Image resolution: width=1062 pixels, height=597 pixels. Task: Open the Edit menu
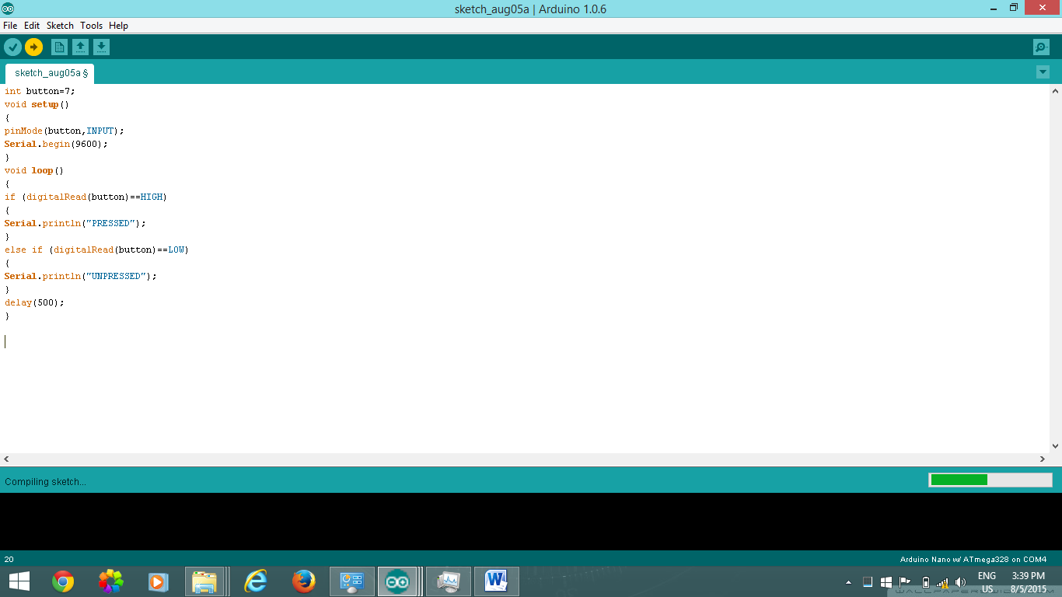[32, 26]
